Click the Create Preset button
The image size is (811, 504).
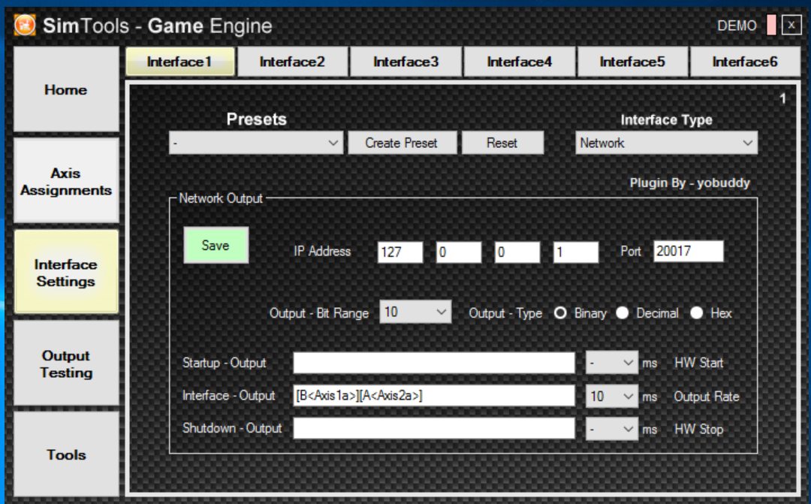point(402,143)
